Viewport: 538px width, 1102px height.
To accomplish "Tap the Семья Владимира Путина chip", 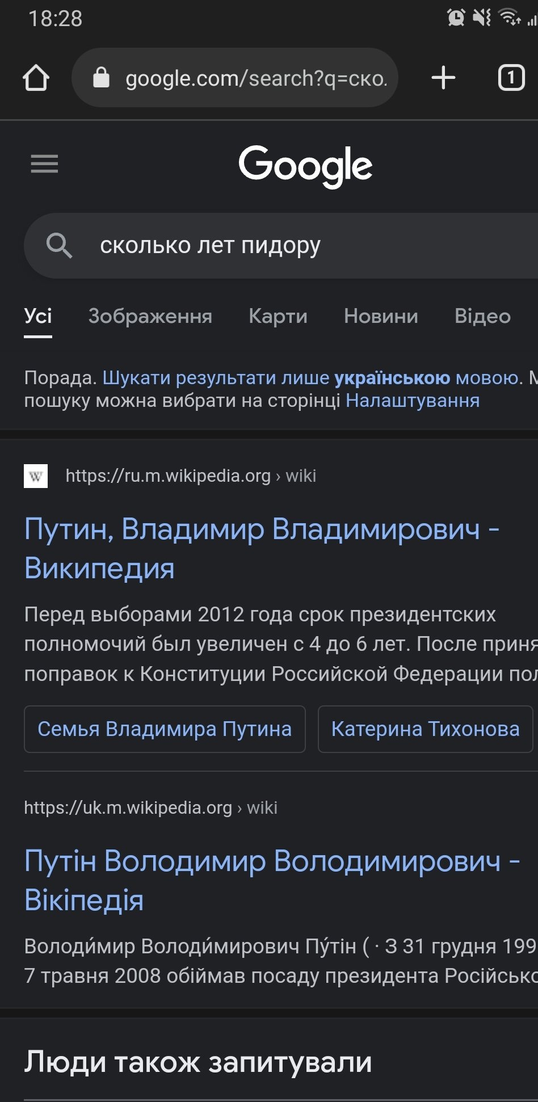I will pyautogui.click(x=165, y=729).
